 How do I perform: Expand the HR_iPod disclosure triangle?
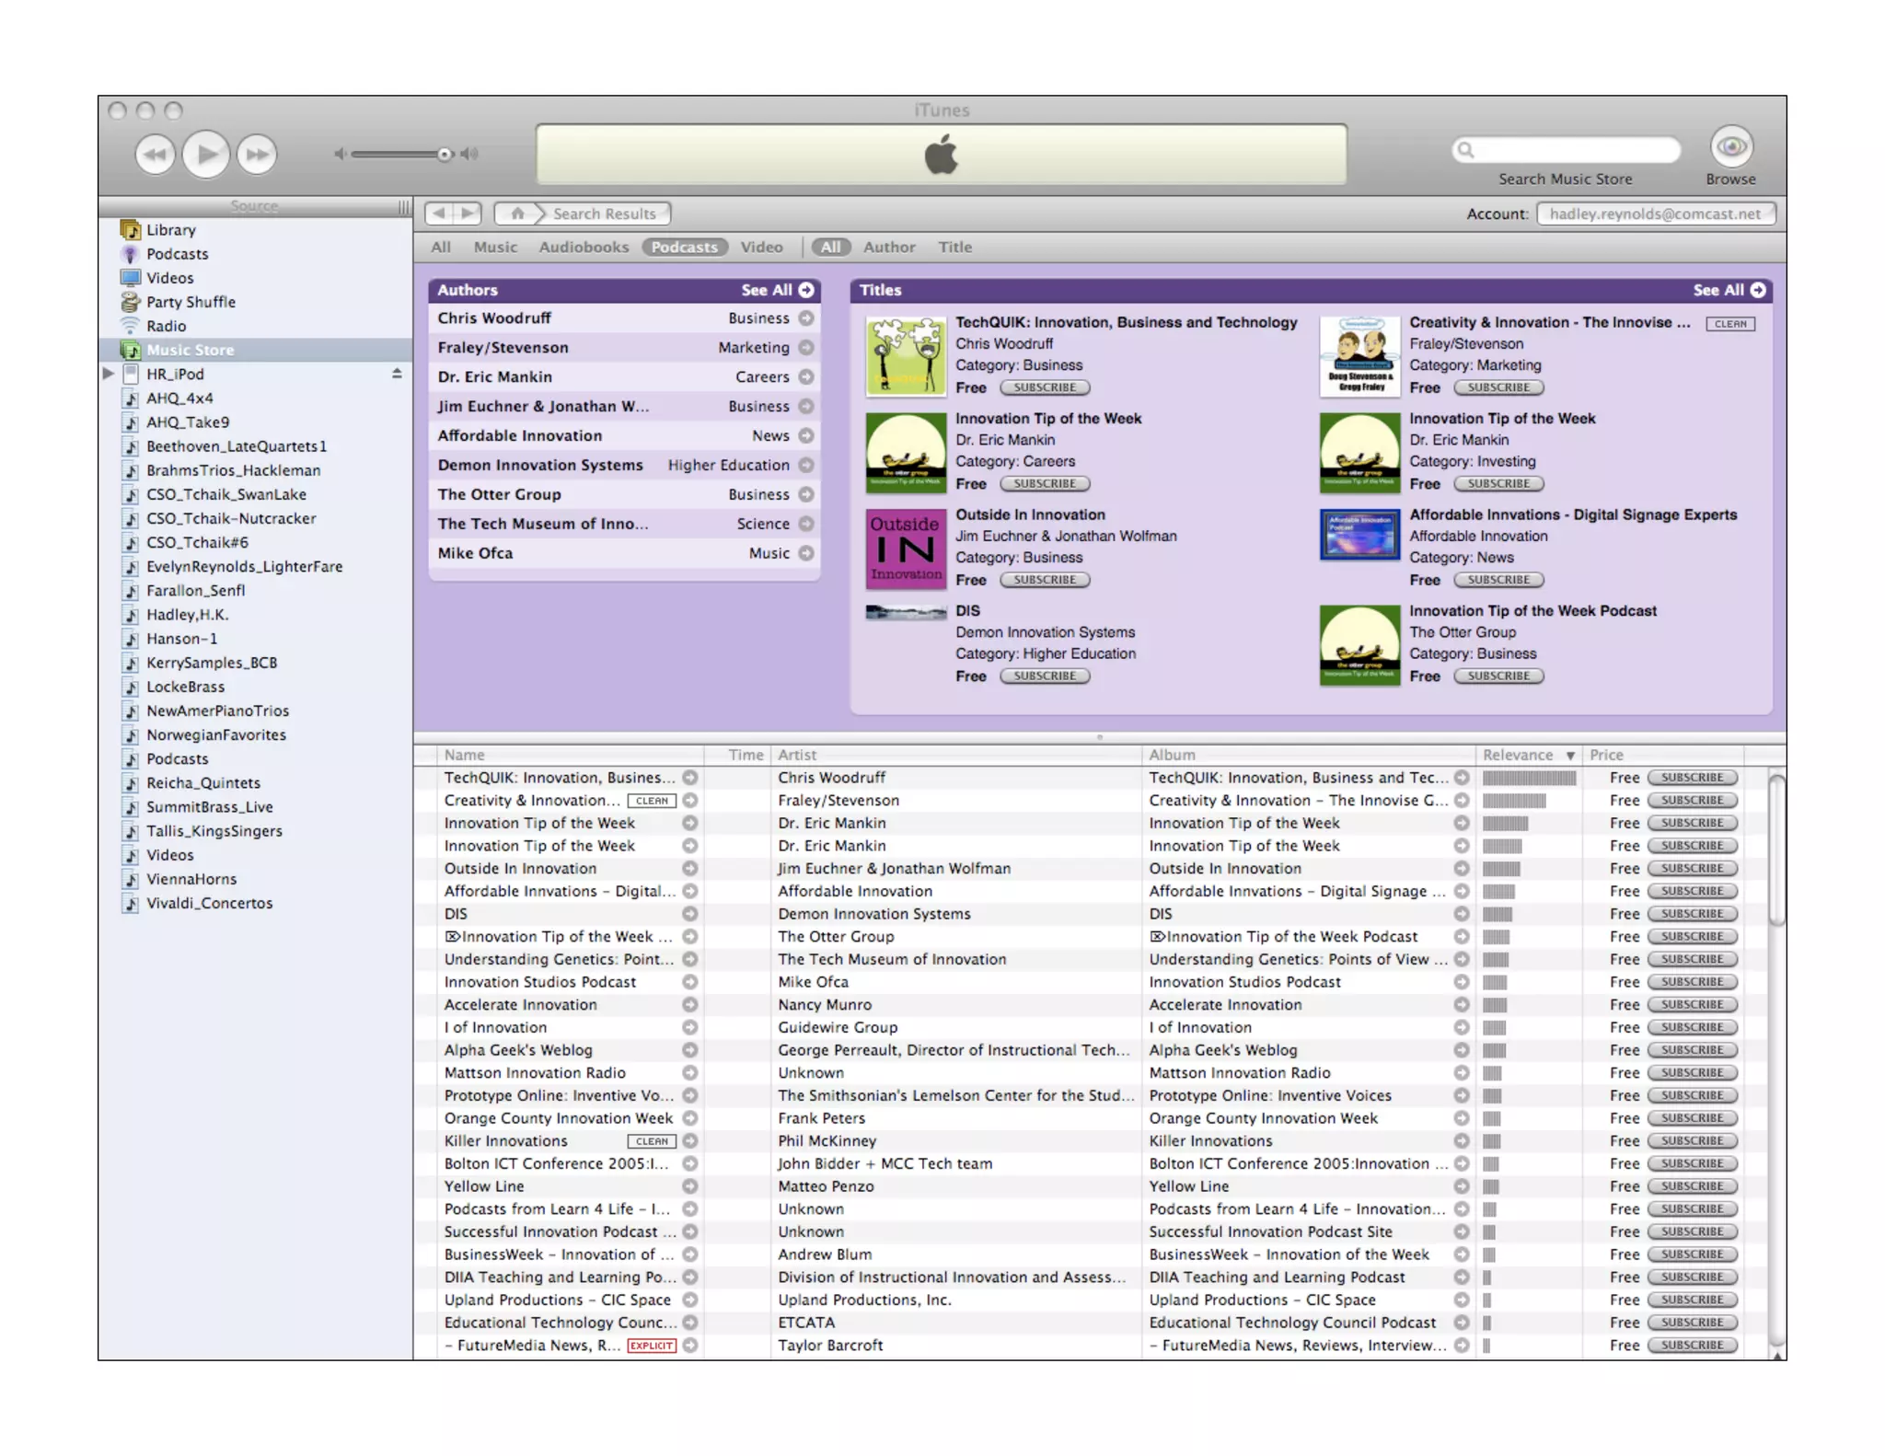click(x=109, y=374)
